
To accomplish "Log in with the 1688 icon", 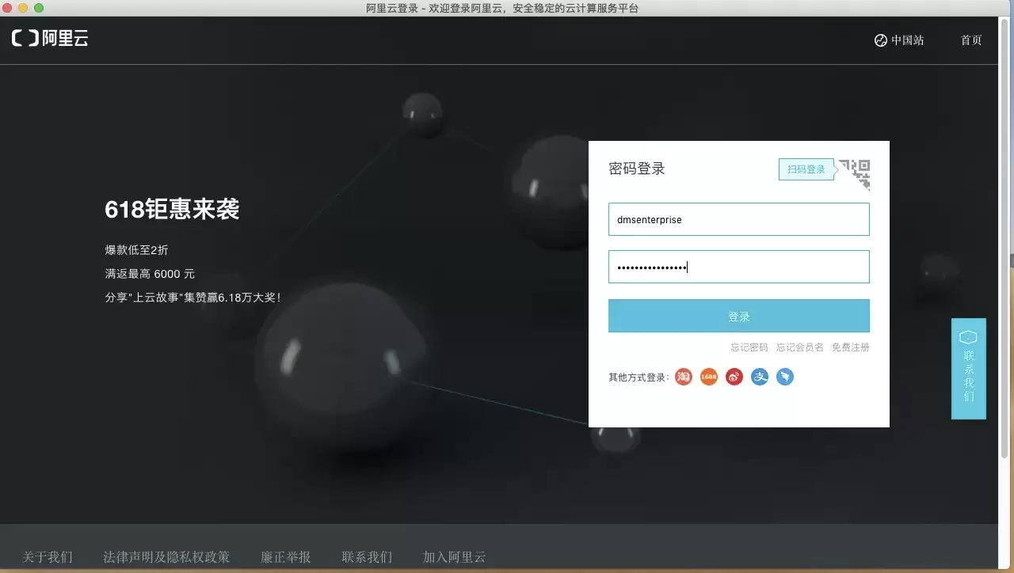I will coord(709,377).
